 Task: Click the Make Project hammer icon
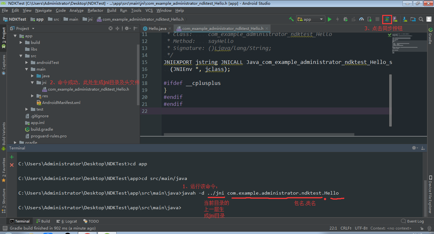(x=291, y=19)
